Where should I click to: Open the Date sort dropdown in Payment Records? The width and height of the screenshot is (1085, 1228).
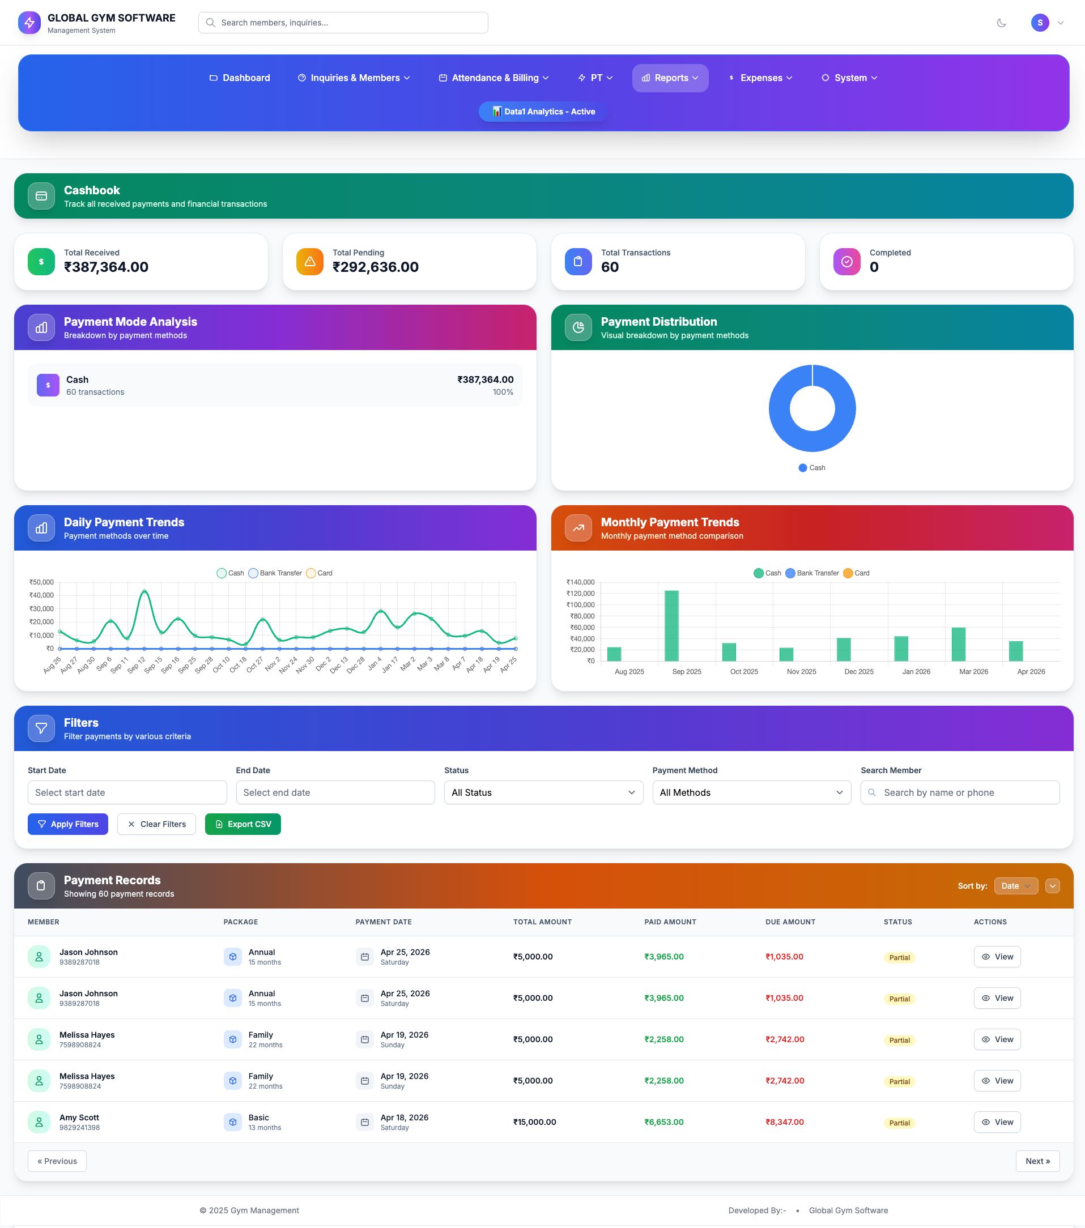(x=1015, y=885)
